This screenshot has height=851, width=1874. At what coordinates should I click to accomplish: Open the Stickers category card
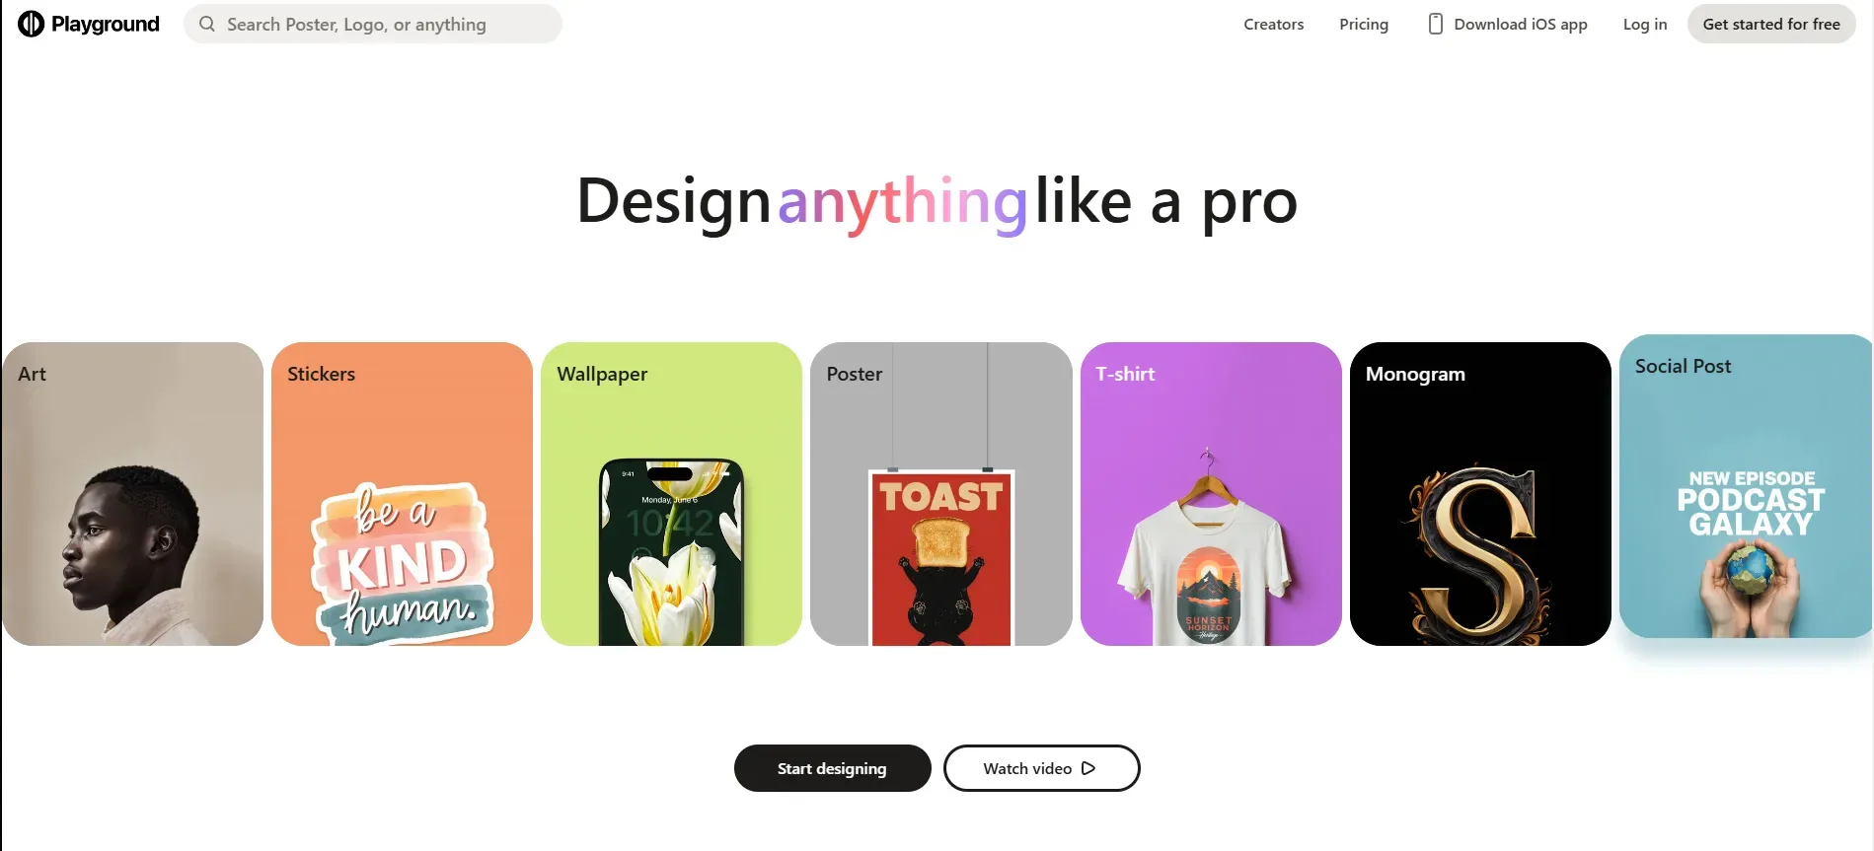tap(402, 494)
